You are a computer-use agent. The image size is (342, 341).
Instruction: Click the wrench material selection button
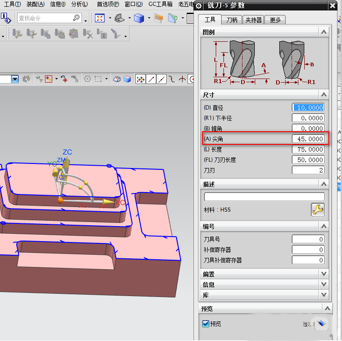(317, 209)
